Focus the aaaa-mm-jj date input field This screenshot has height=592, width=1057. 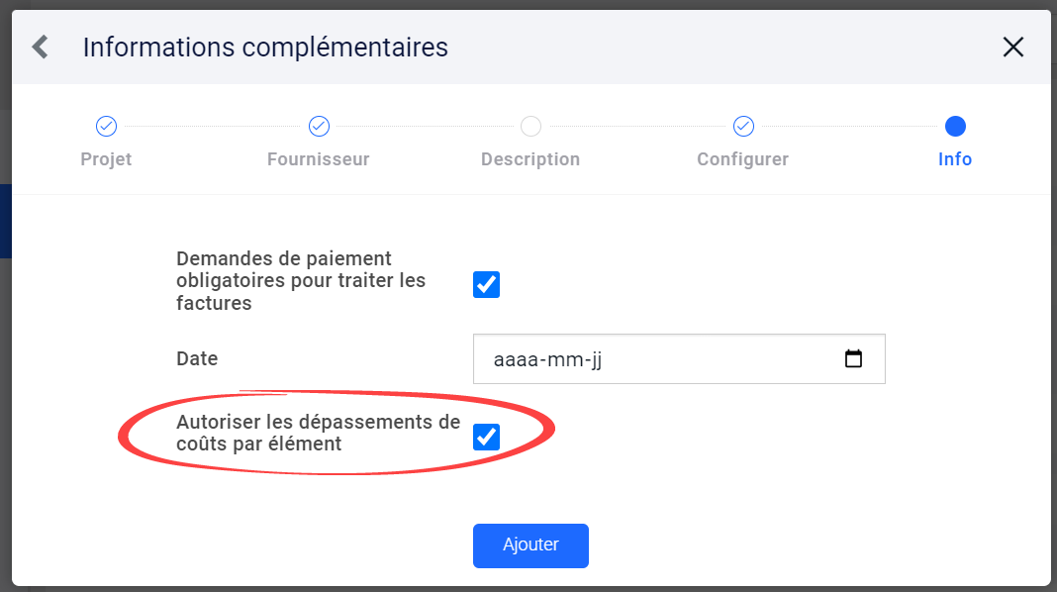tap(679, 358)
